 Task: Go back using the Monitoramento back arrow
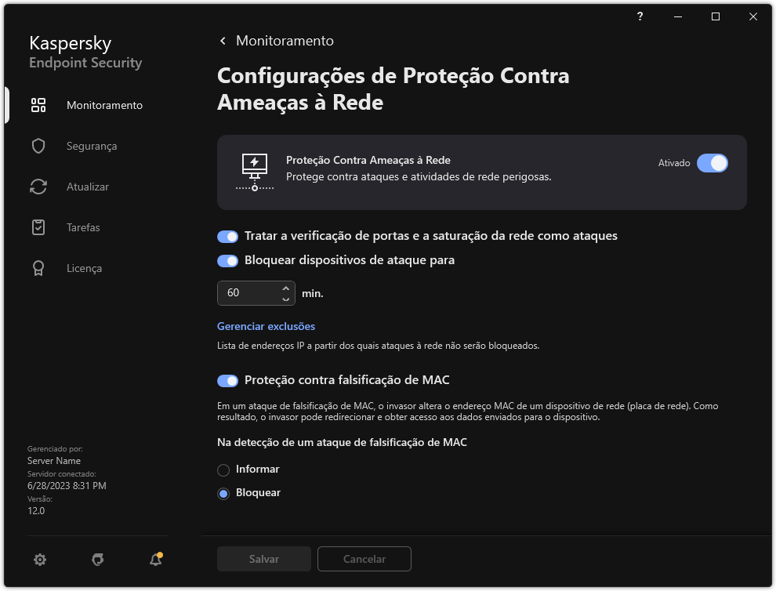click(x=223, y=40)
